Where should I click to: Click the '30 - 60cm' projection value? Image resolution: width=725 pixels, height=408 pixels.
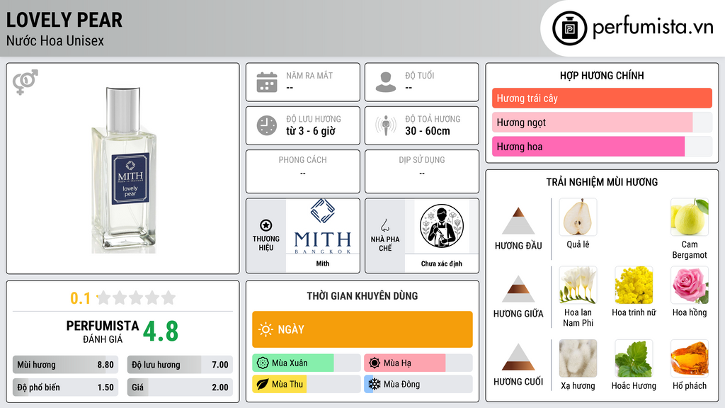point(428,131)
